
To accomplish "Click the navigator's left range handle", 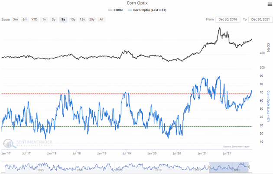I will click(x=209, y=167).
